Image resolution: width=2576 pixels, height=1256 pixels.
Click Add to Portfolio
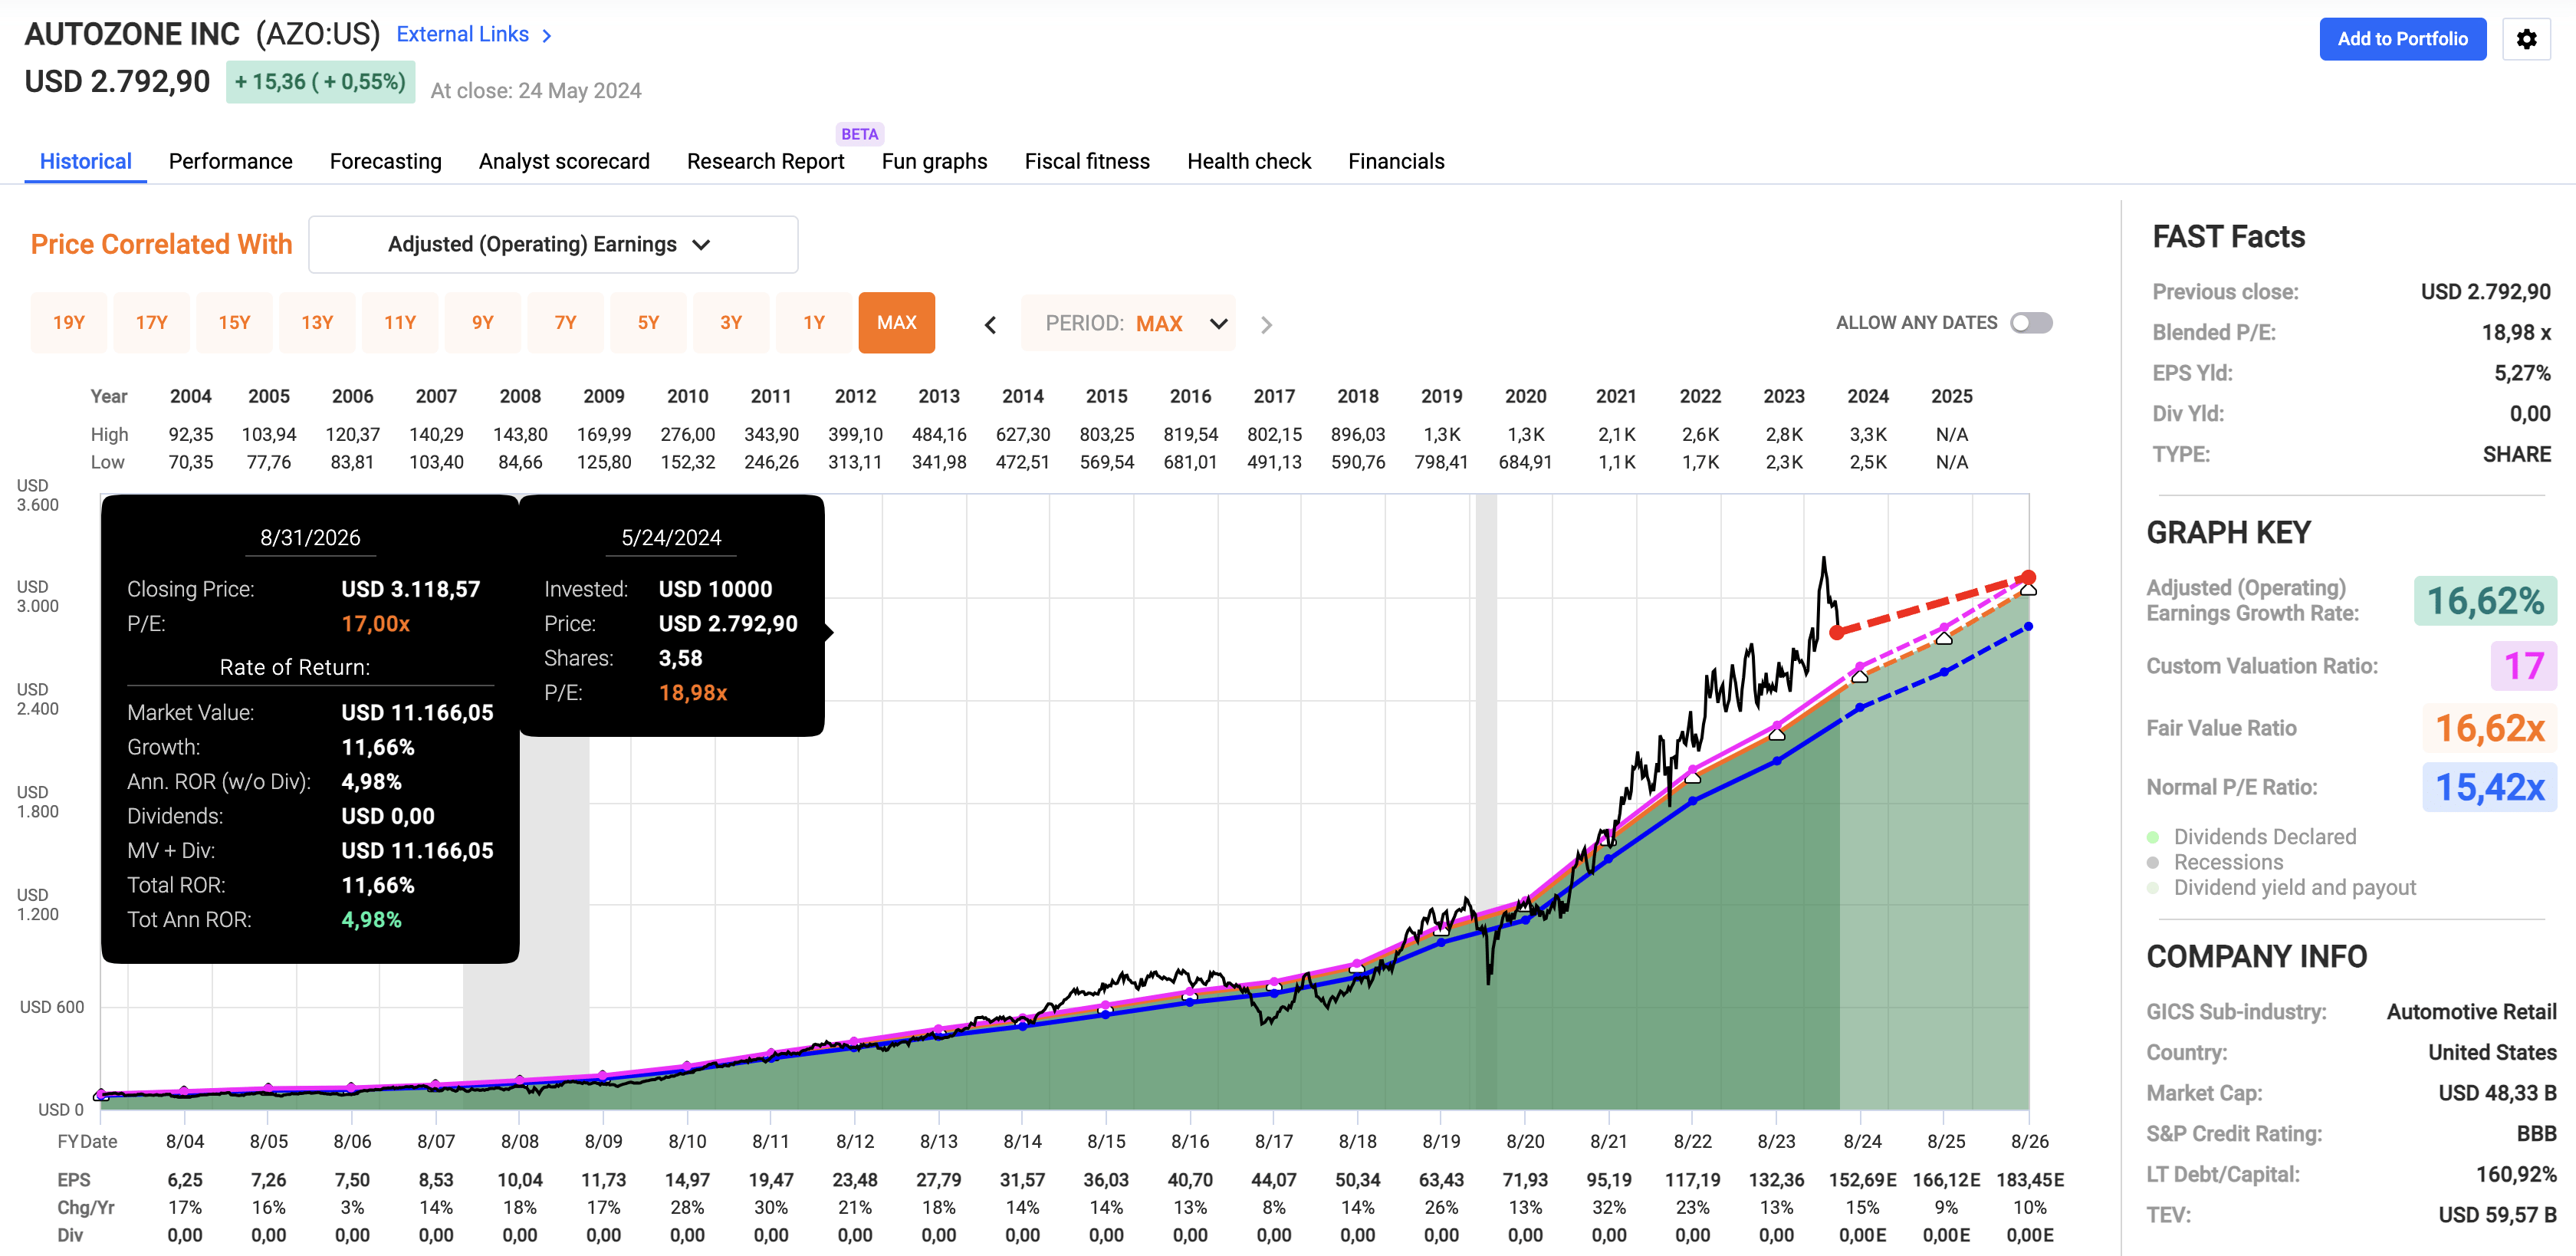click(2403, 39)
